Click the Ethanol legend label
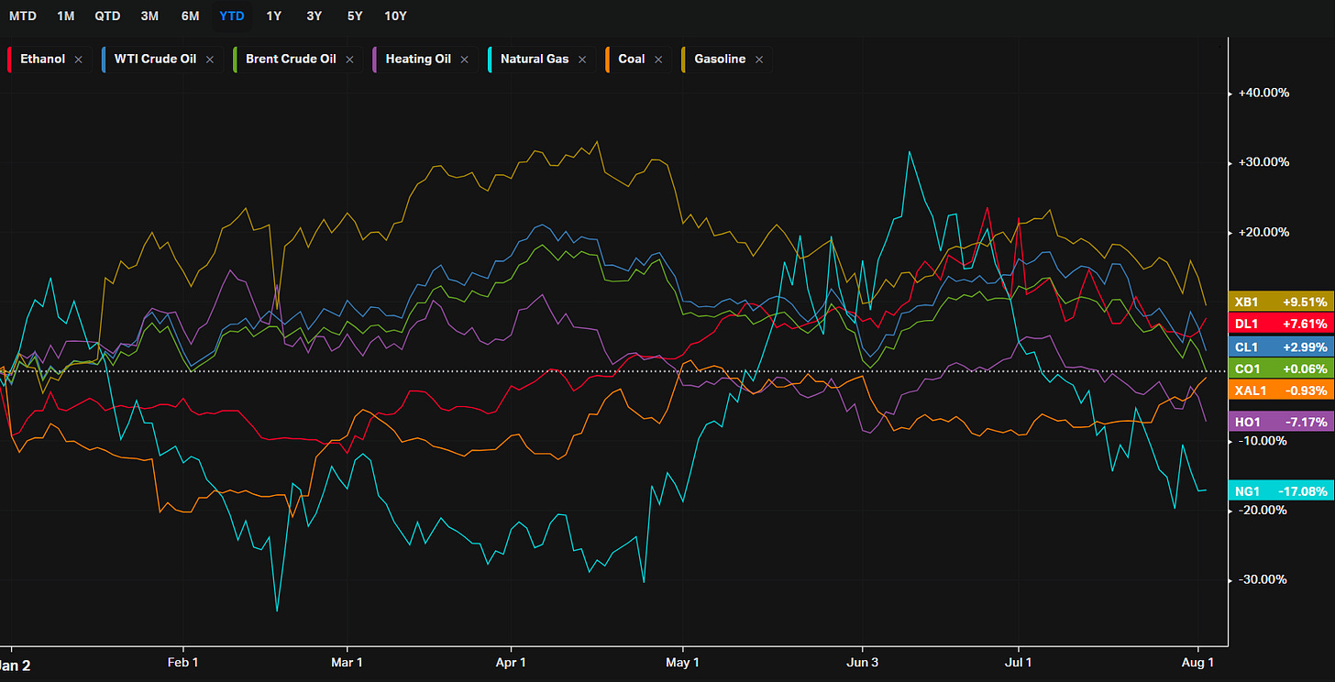Image resolution: width=1335 pixels, height=682 pixels. pyautogui.click(x=43, y=60)
